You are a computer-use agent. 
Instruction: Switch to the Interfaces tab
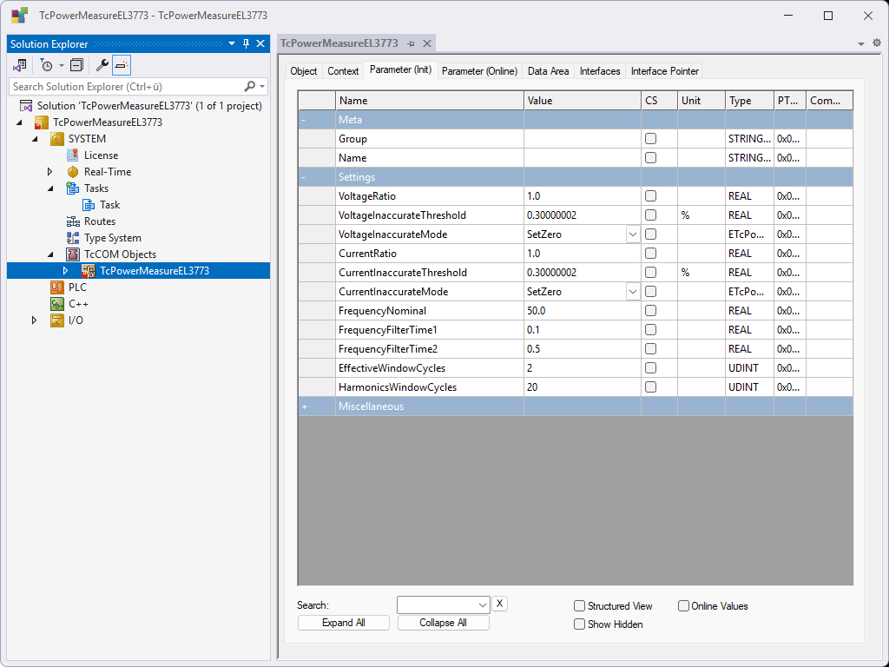(600, 71)
